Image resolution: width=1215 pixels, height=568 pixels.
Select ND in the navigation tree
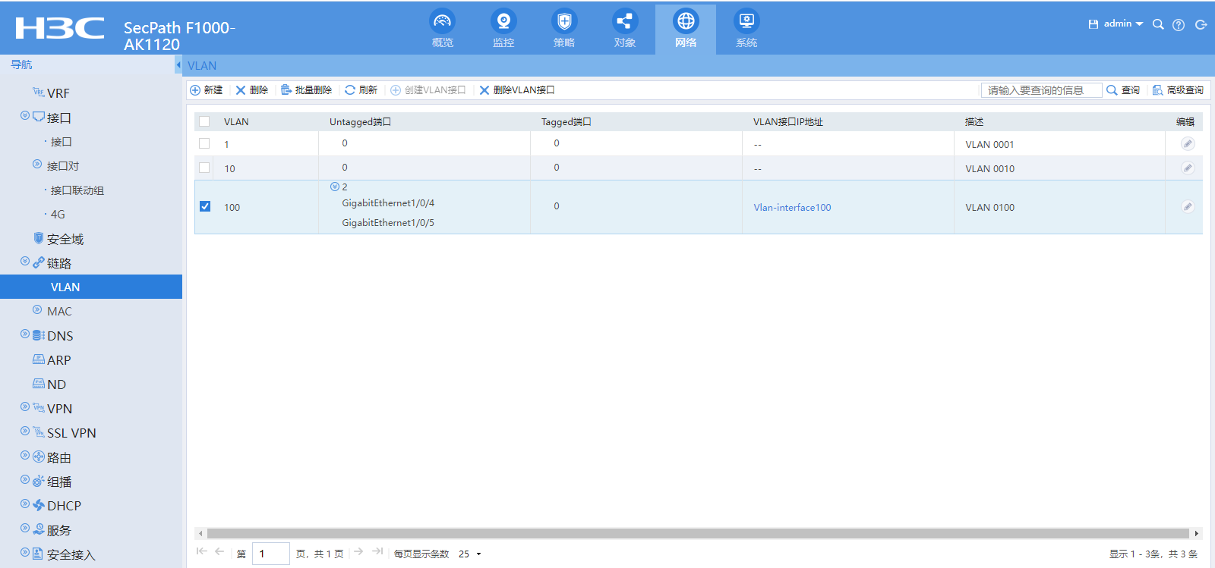56,384
